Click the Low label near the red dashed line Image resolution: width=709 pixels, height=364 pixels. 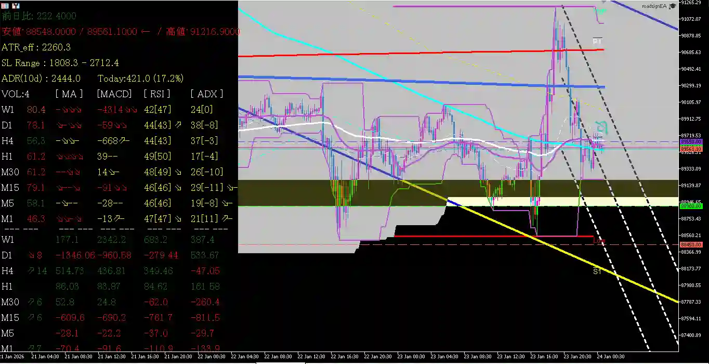[x=600, y=241]
